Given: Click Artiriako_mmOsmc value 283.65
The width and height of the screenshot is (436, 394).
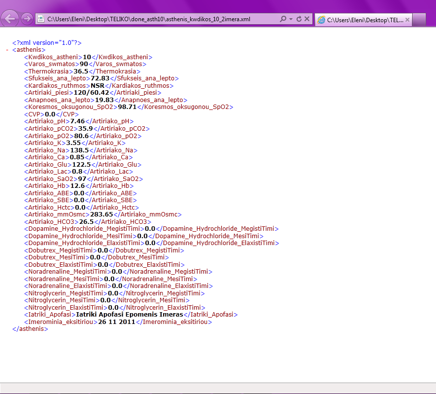Looking at the screenshot, I should click(x=102, y=215).
